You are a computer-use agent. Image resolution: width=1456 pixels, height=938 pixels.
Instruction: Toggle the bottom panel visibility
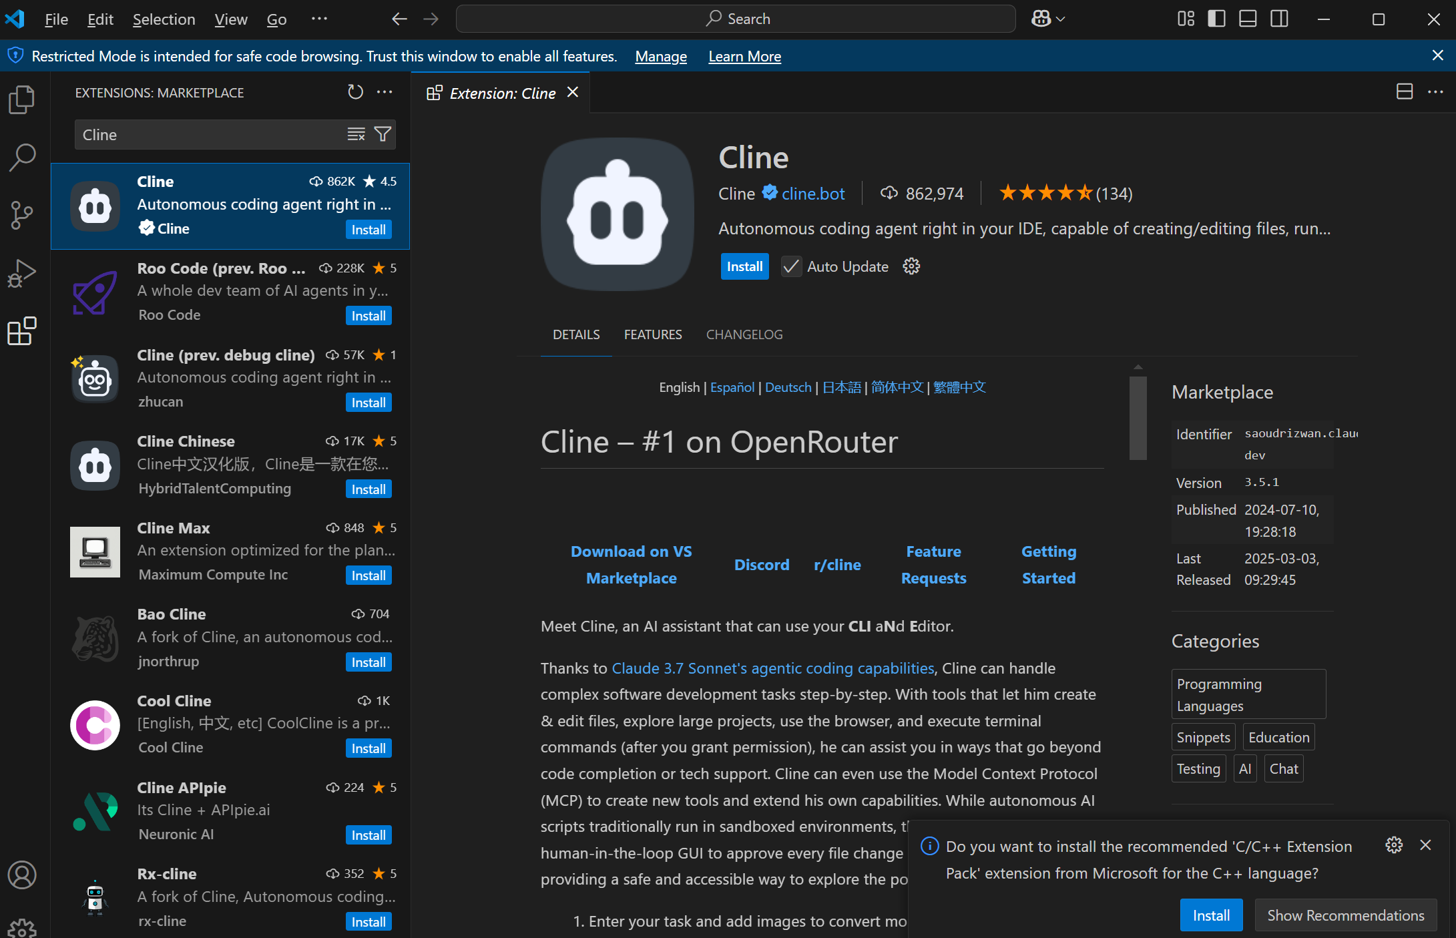click(x=1248, y=19)
